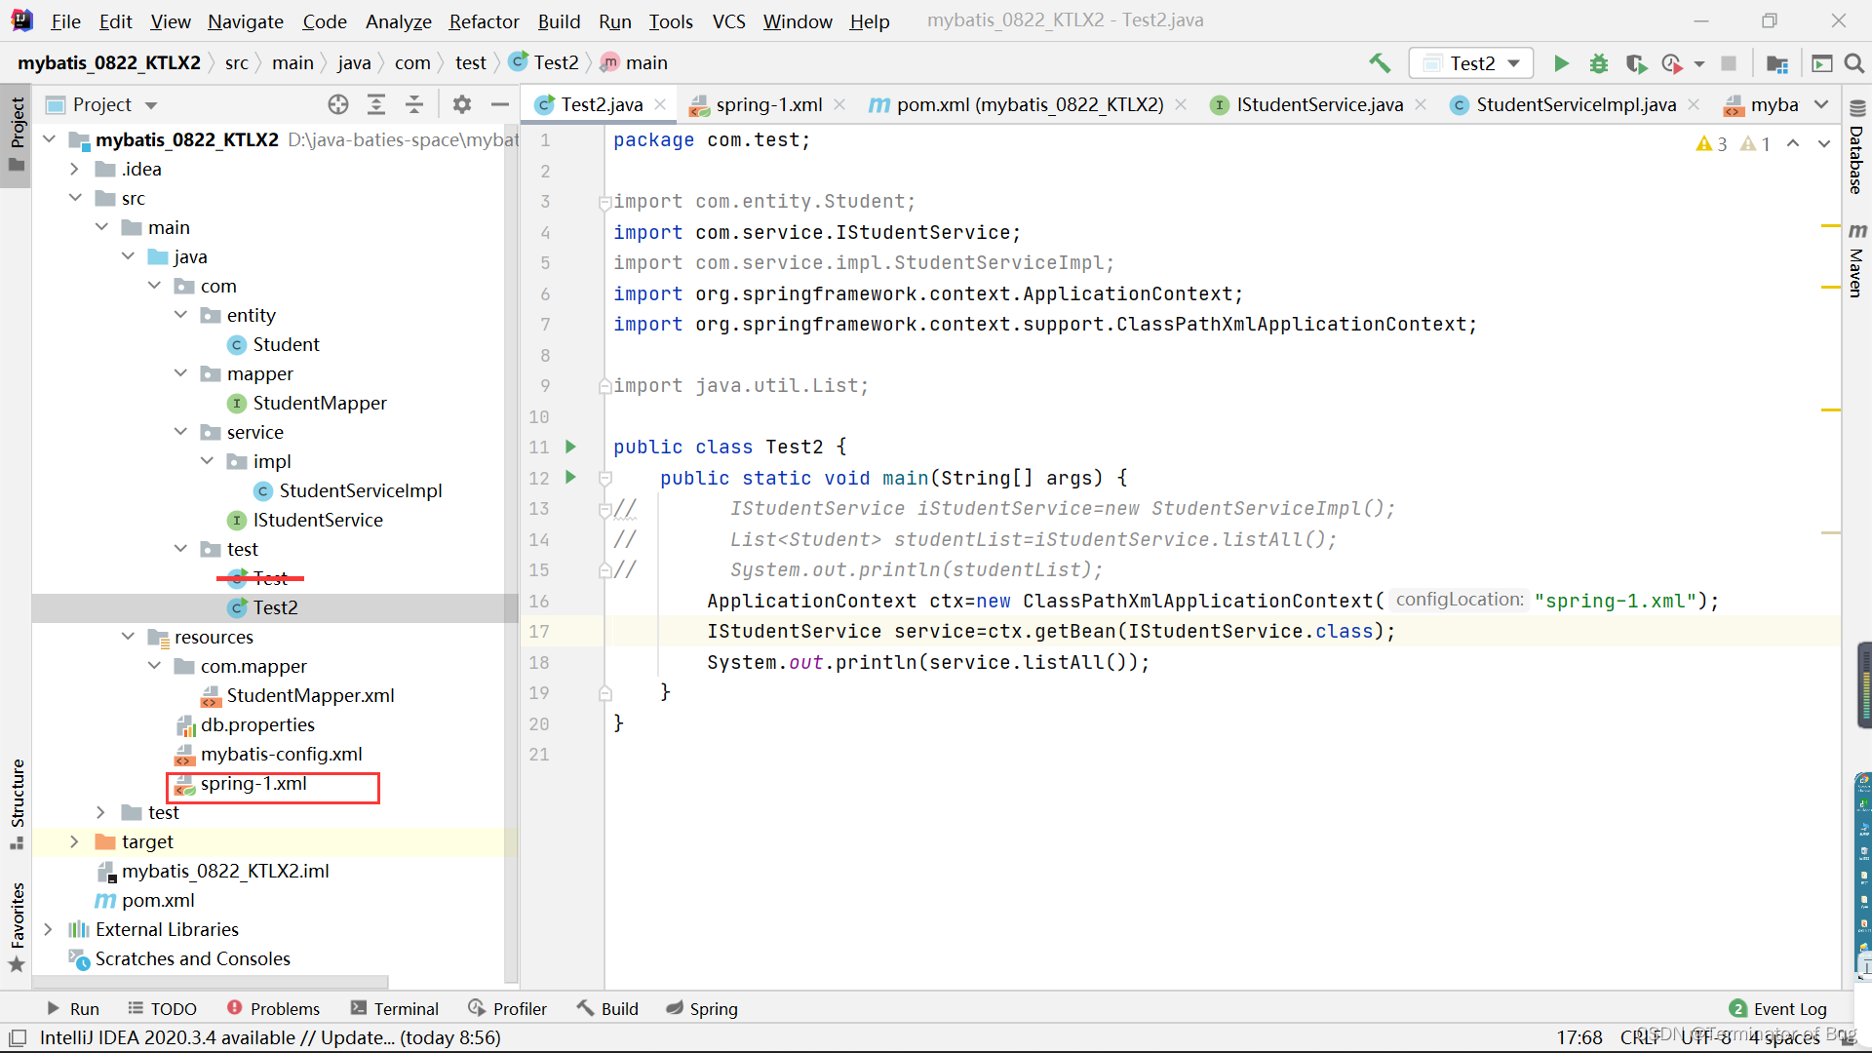Open the Favorites tool window
This screenshot has width=1872, height=1053.
[x=17, y=926]
